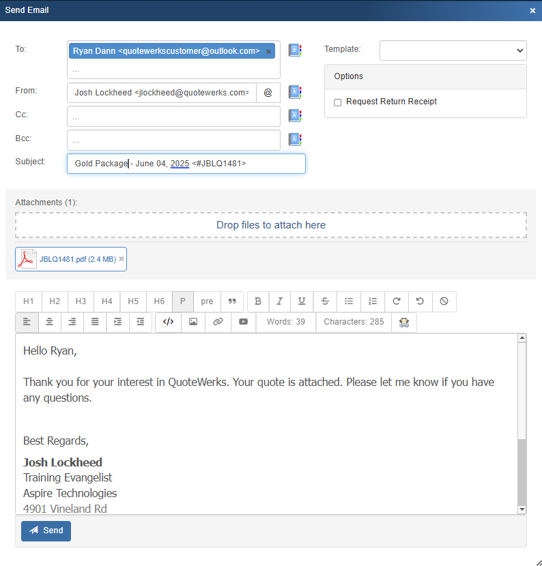Create a bulleted list
The image size is (542, 566).
click(x=349, y=301)
